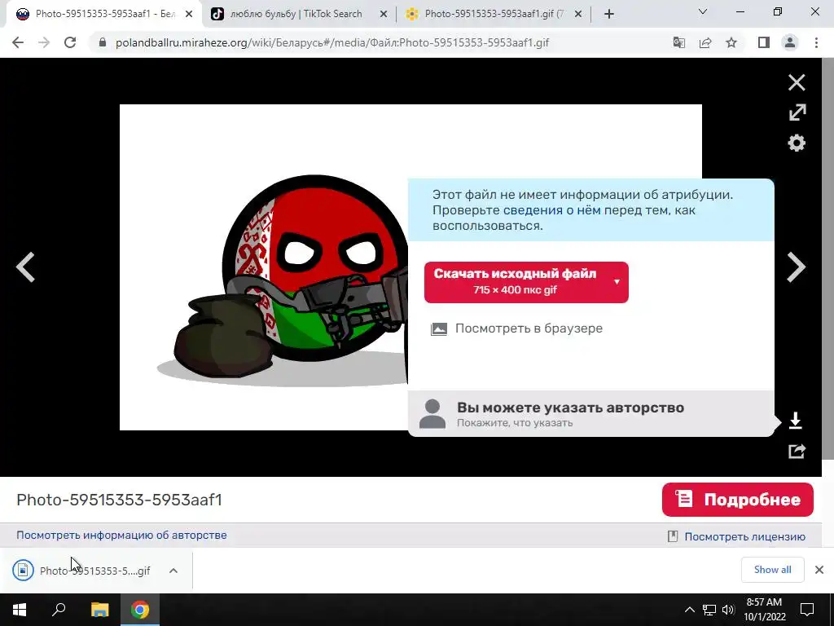Bookmark this page with star icon
This screenshot has height=626, width=834.
pyautogui.click(x=731, y=42)
